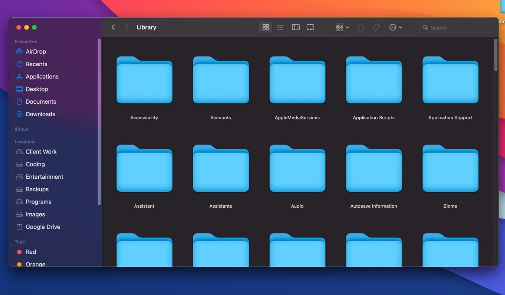
Task: Filter by the Red tag
Action: coord(31,252)
